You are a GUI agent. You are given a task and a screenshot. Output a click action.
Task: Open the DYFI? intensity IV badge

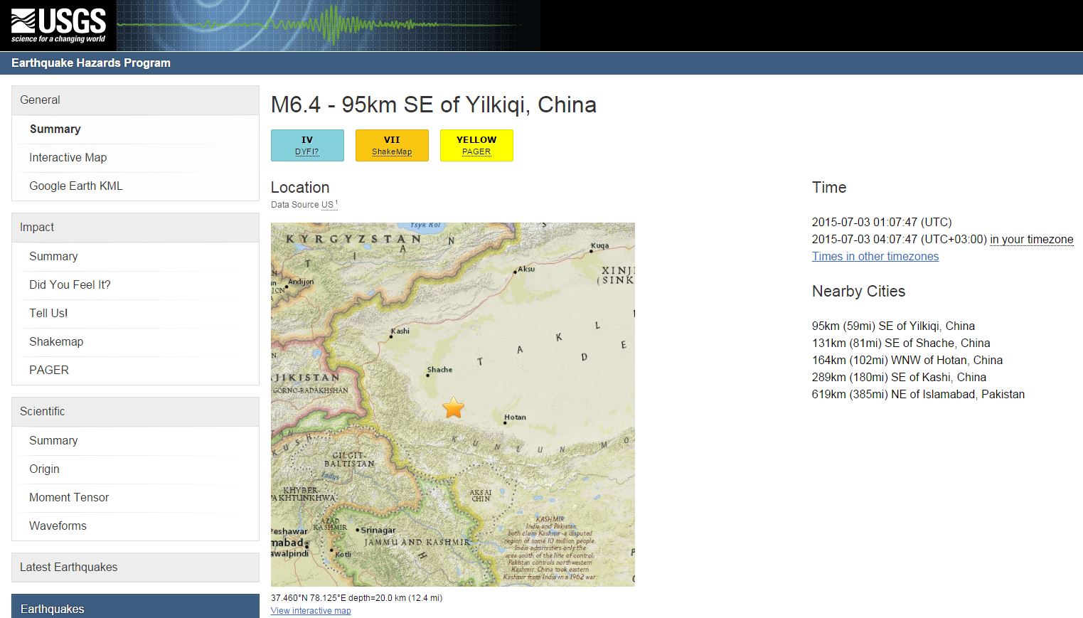pos(307,145)
